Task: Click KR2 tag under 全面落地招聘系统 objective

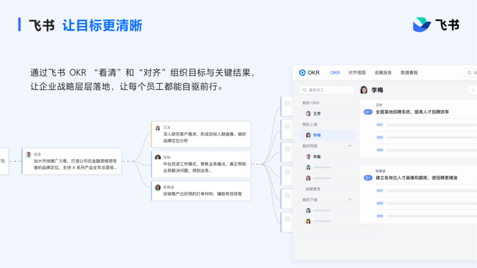Action: click(380, 137)
